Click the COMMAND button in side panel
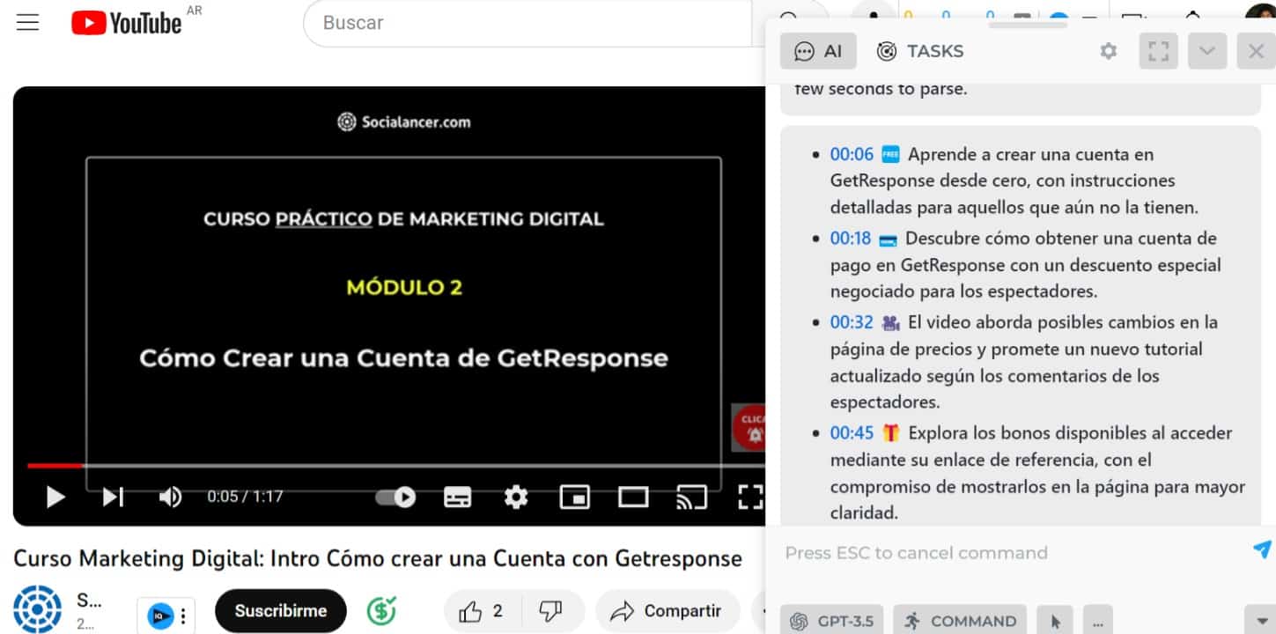Screen dimensions: 1276x634 pos(960,621)
